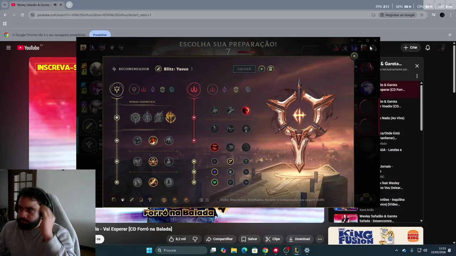The width and height of the screenshot is (456, 256).
Task: Select the Sudden Impact secondary rune
Action: (246, 111)
